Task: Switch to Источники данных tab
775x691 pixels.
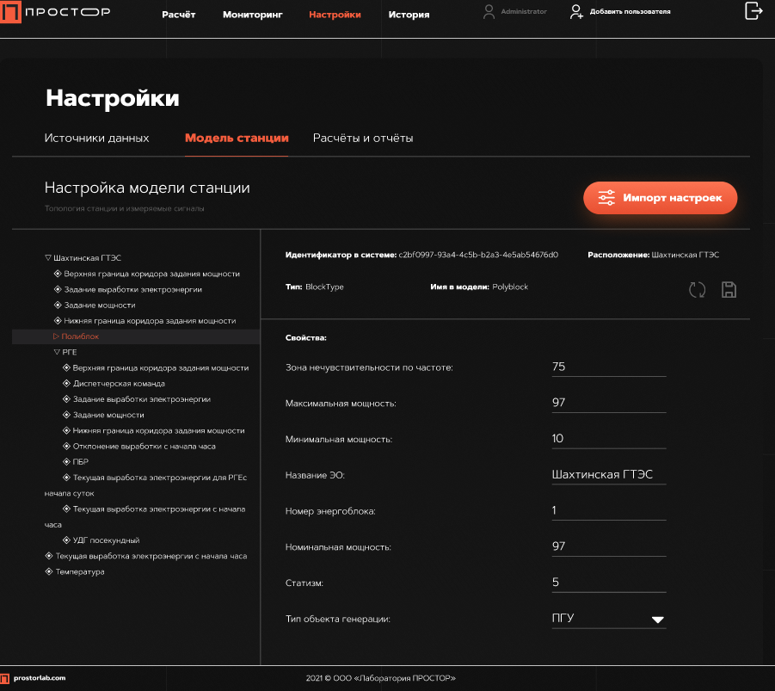Action: 96,138
